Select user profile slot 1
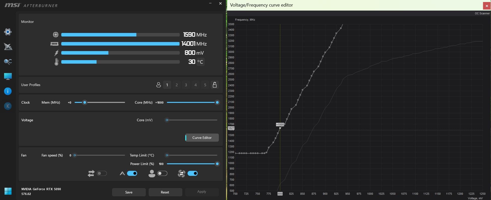Image resolution: width=491 pixels, height=200 pixels. click(167, 85)
